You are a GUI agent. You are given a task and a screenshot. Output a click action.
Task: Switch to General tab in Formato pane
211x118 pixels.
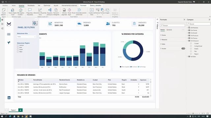pyautogui.click(x=169, y=30)
